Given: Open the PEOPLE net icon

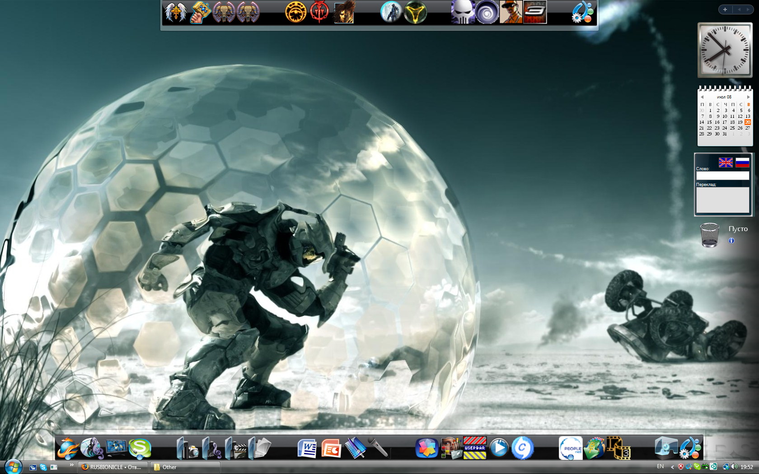Looking at the screenshot, I should click(571, 448).
